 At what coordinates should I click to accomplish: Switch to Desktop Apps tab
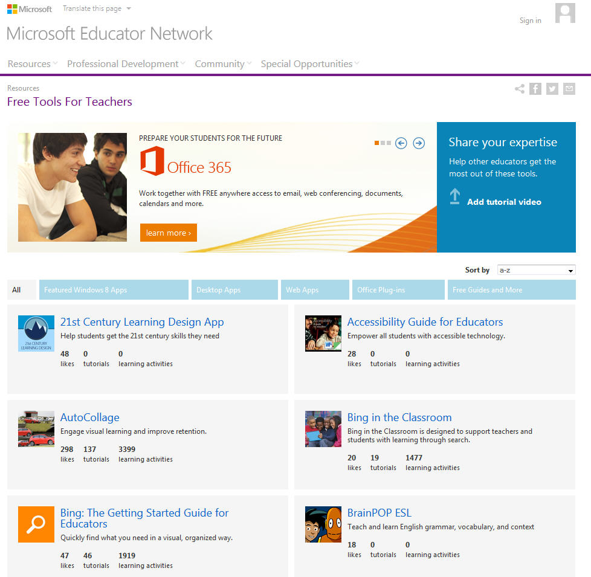(234, 290)
